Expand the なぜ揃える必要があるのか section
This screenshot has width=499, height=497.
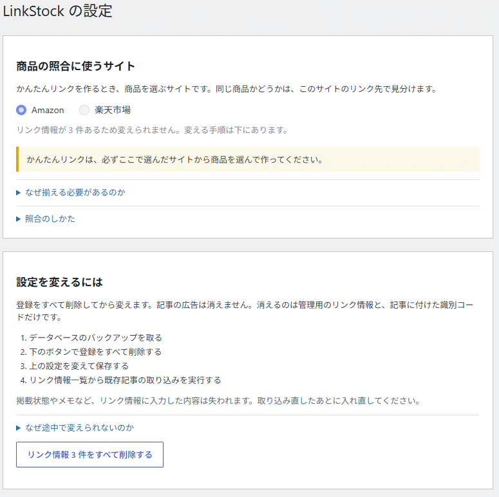71,193
